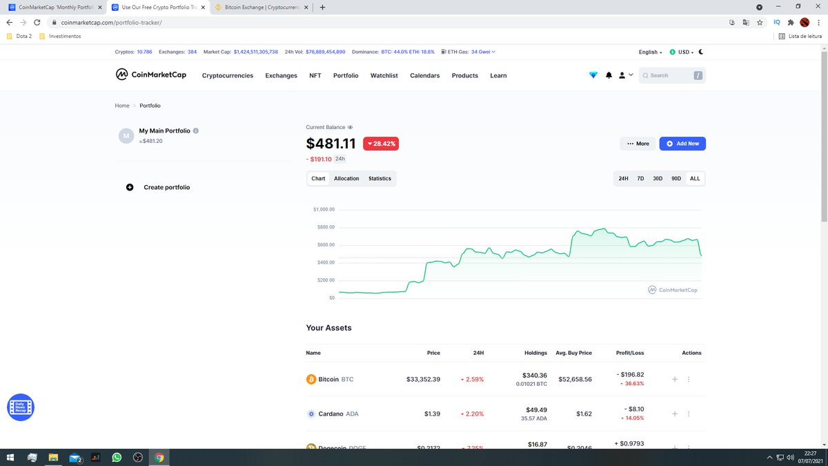
Task: Reload the page
Action: pos(37,22)
